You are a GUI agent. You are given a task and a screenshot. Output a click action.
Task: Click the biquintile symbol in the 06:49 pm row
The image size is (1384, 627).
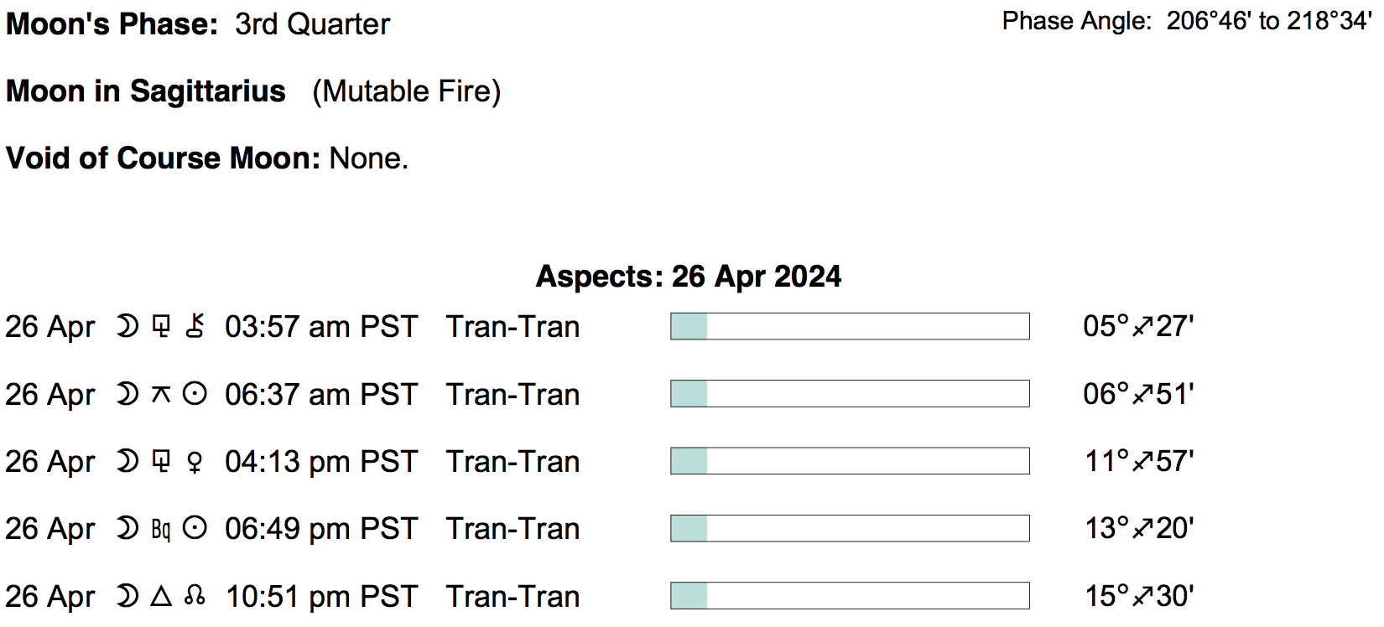(161, 529)
